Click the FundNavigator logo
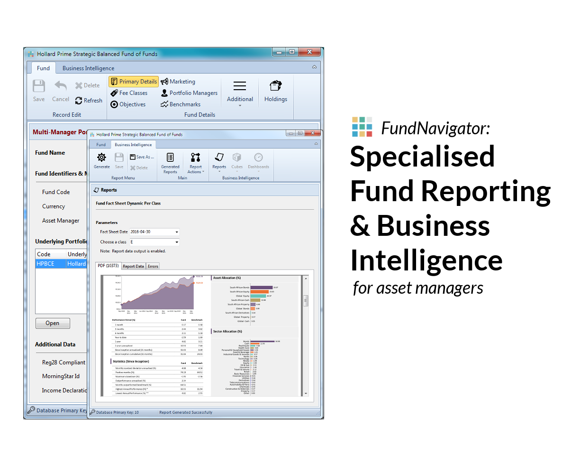 362,127
